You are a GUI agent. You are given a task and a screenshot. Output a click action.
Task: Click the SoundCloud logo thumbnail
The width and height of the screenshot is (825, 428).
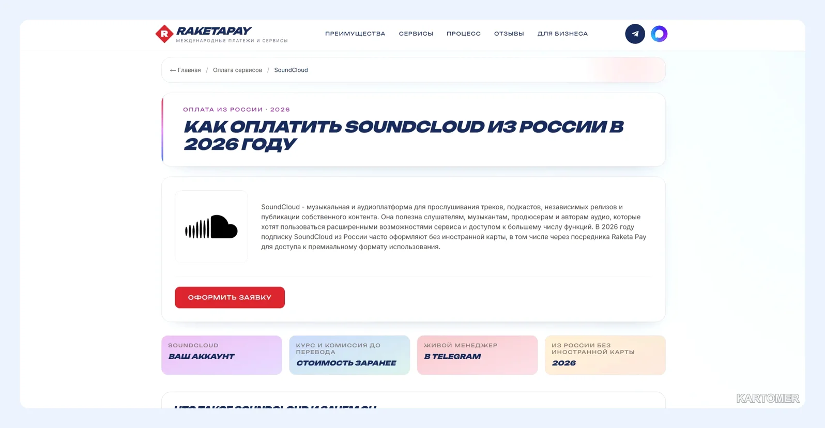[x=211, y=227]
